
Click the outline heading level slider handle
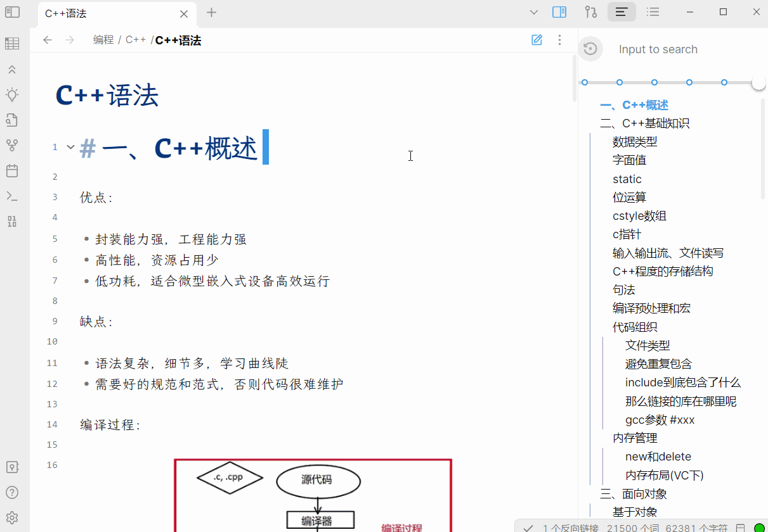(758, 82)
